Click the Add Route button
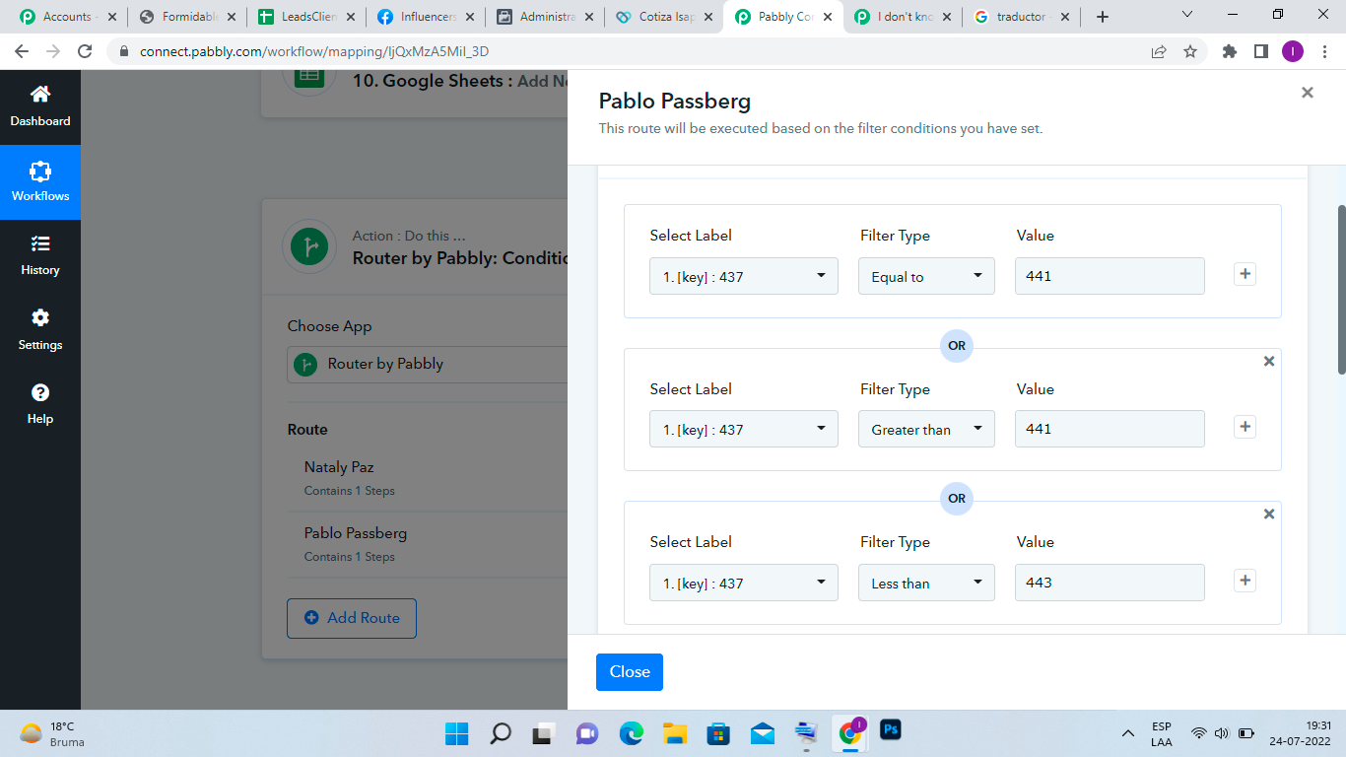 point(352,618)
